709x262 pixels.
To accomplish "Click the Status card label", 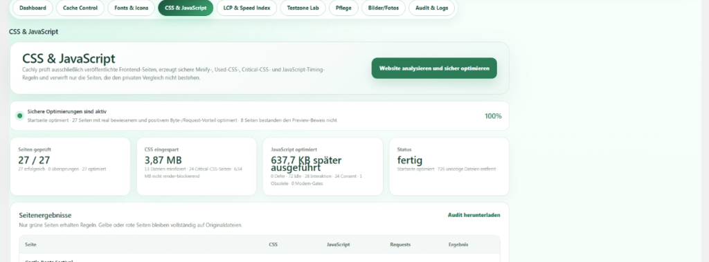I will [x=404, y=149].
